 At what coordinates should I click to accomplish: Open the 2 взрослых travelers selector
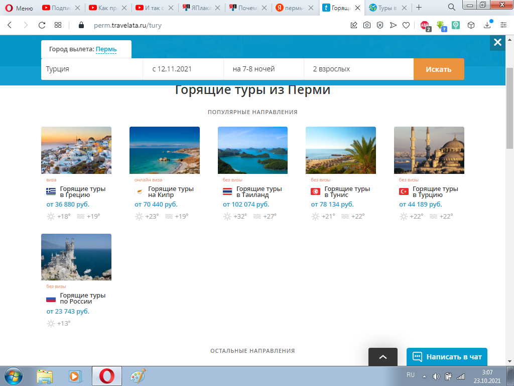pyautogui.click(x=358, y=69)
